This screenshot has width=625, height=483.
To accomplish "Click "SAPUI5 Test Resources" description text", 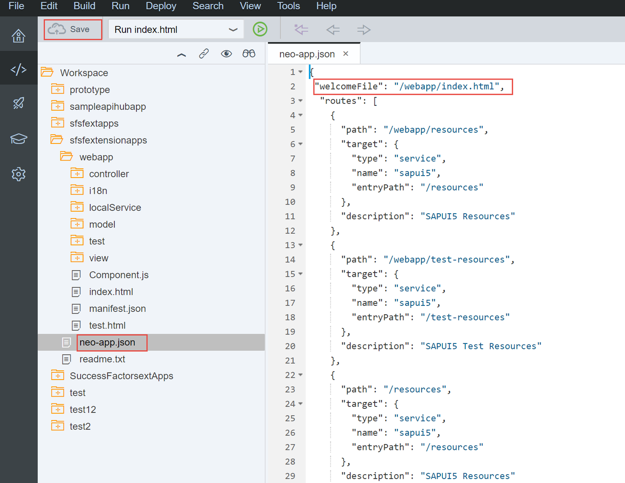I will pos(481,346).
